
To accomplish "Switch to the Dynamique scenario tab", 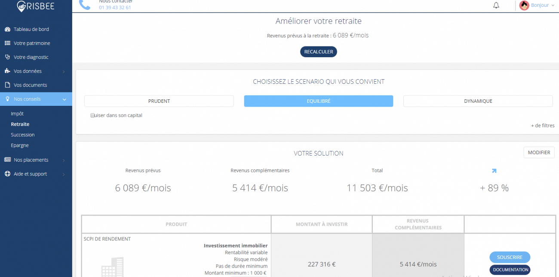I will click(478, 101).
